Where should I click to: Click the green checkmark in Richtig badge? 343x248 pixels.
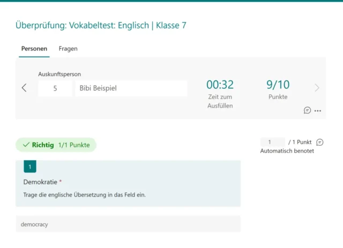point(26,145)
